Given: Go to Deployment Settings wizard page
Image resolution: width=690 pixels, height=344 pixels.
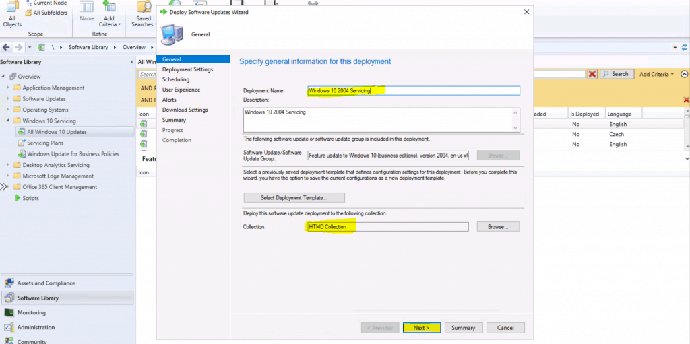Looking at the screenshot, I should point(187,69).
